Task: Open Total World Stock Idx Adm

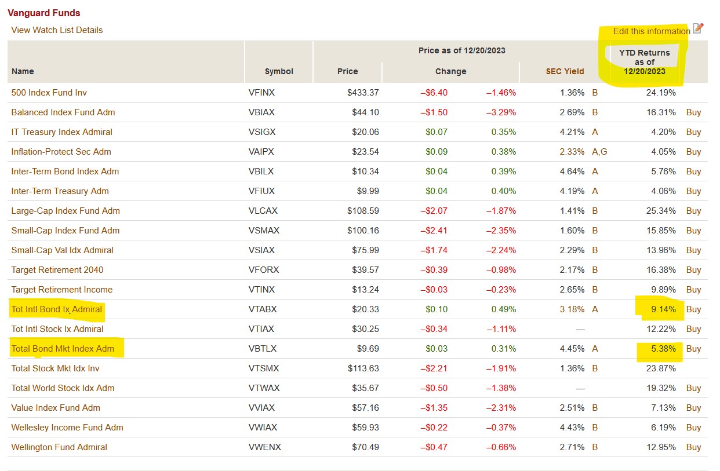Action: coord(63,388)
